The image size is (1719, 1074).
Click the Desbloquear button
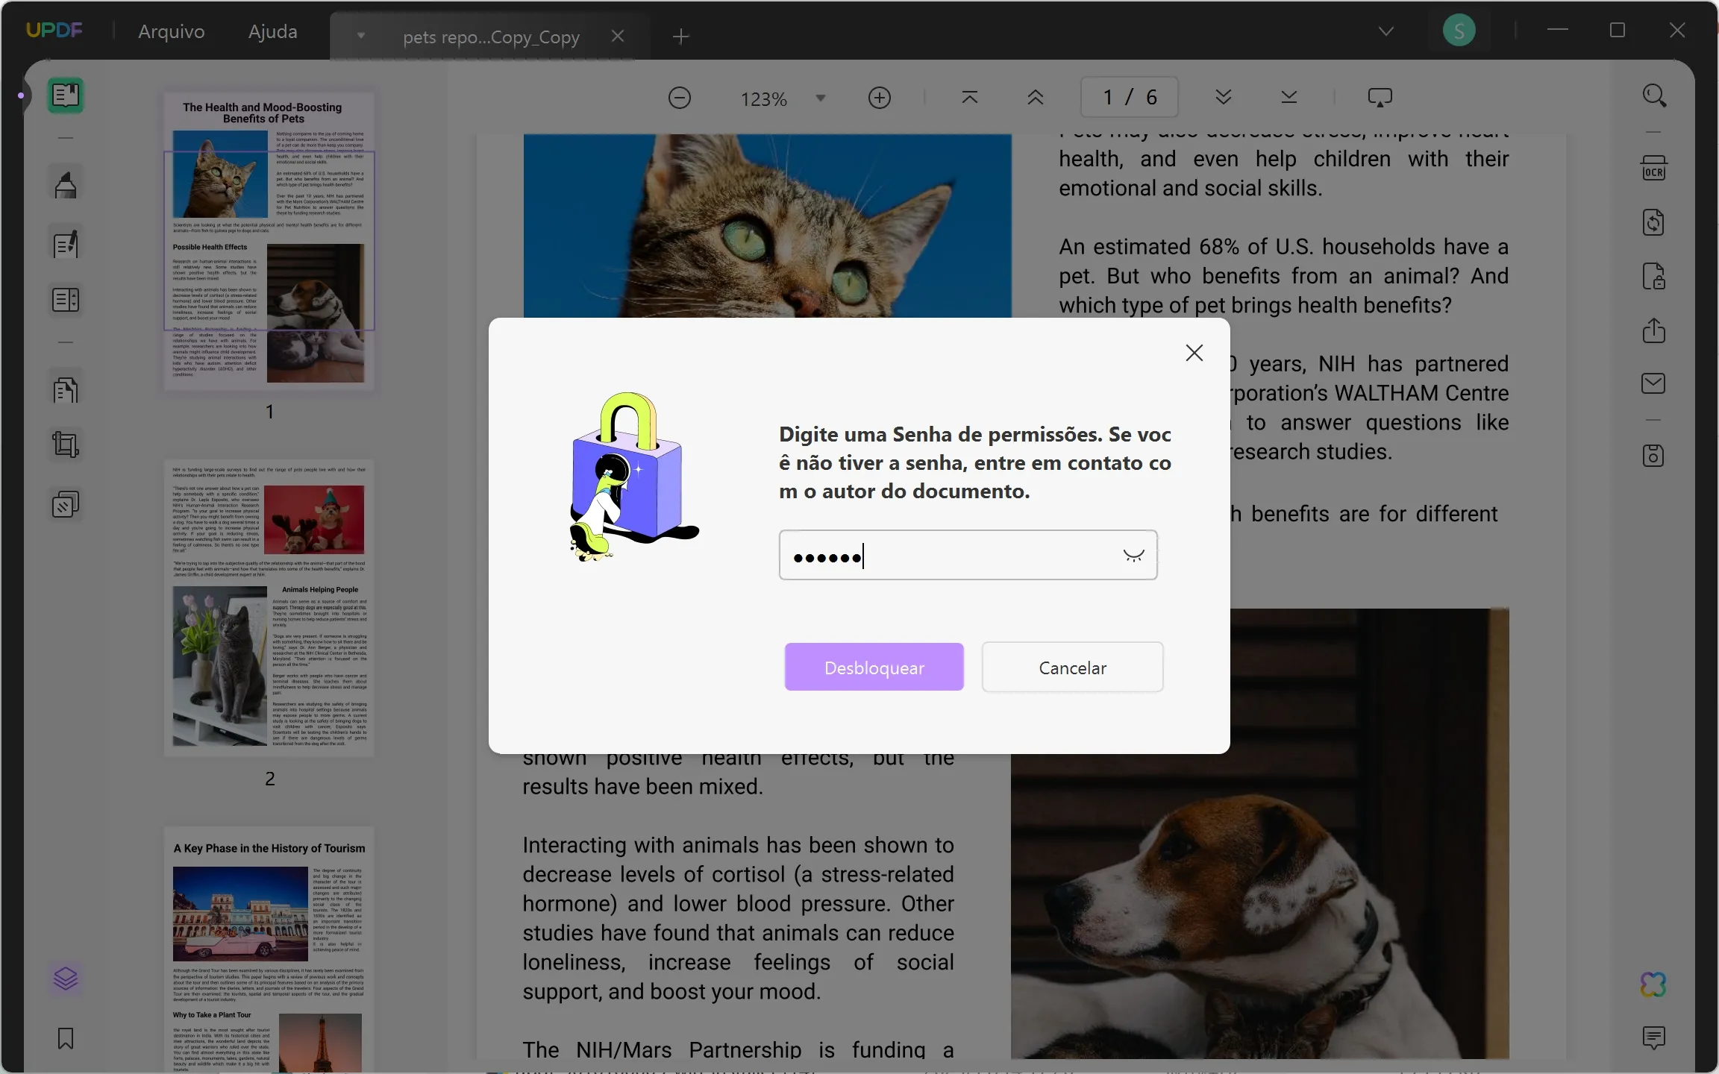pyautogui.click(x=874, y=667)
